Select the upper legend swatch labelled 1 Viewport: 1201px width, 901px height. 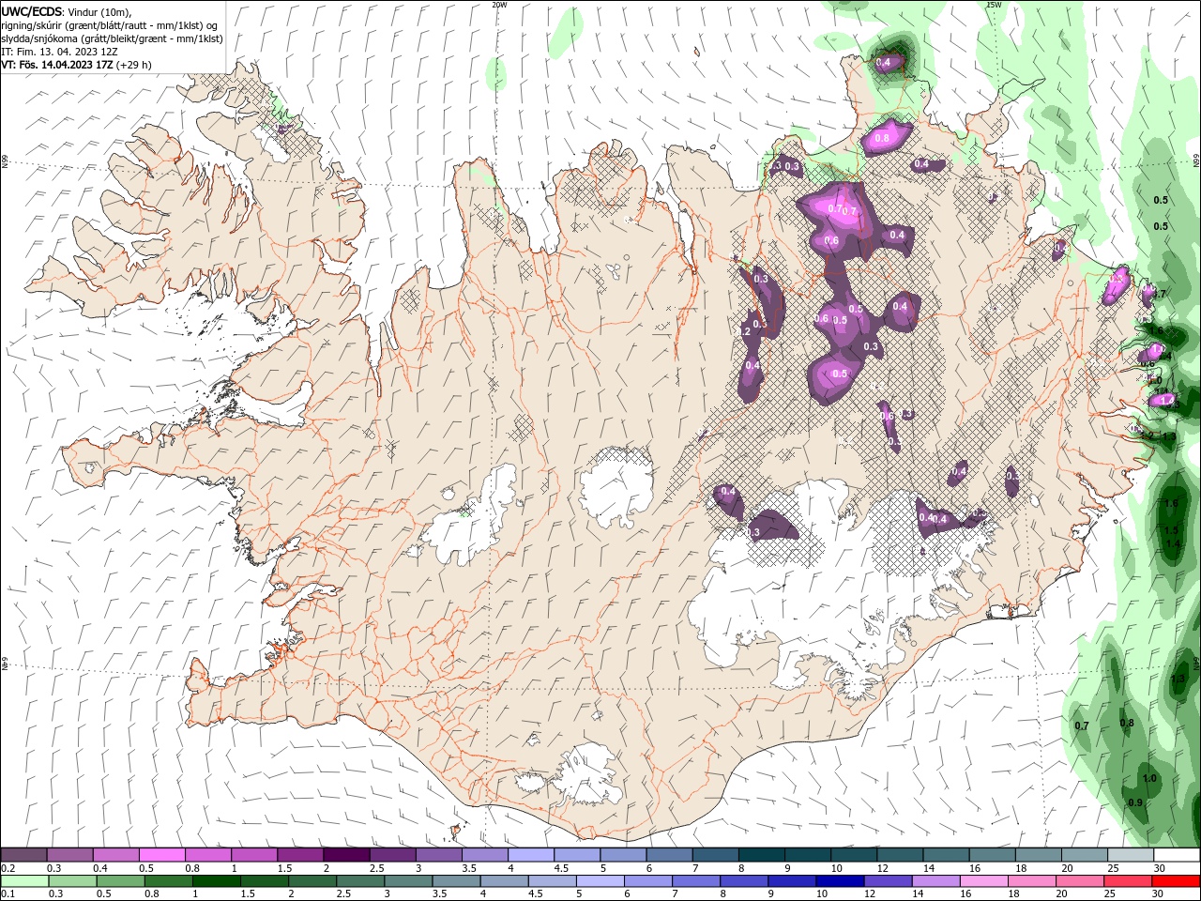(253, 855)
